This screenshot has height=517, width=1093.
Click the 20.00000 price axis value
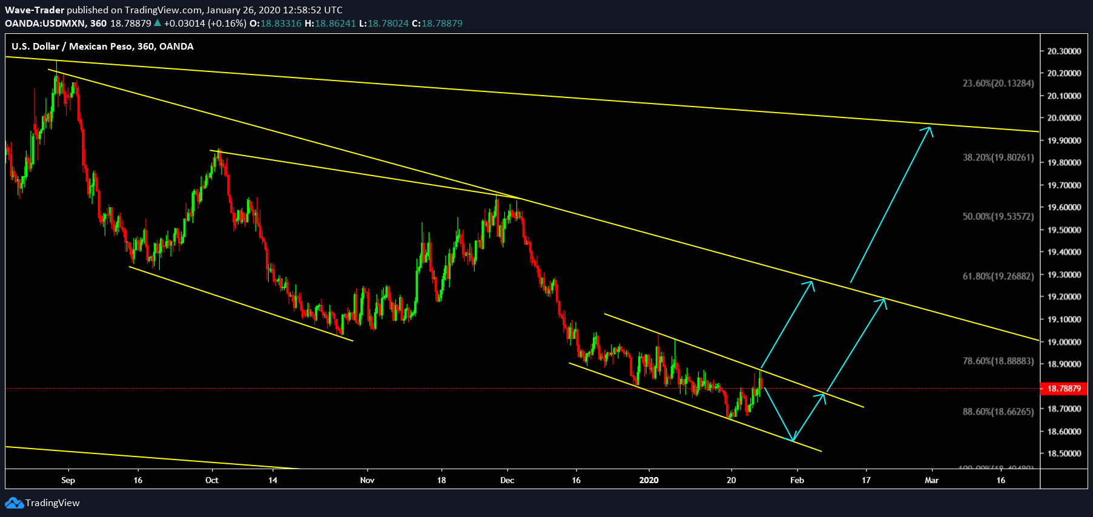pyautogui.click(x=1065, y=118)
